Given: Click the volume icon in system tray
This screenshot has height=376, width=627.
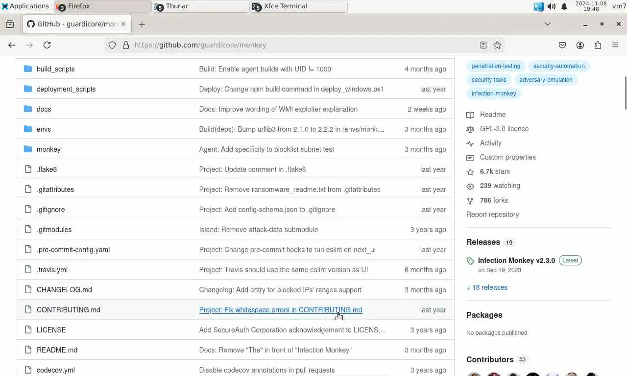Looking at the screenshot, I should [552, 6].
